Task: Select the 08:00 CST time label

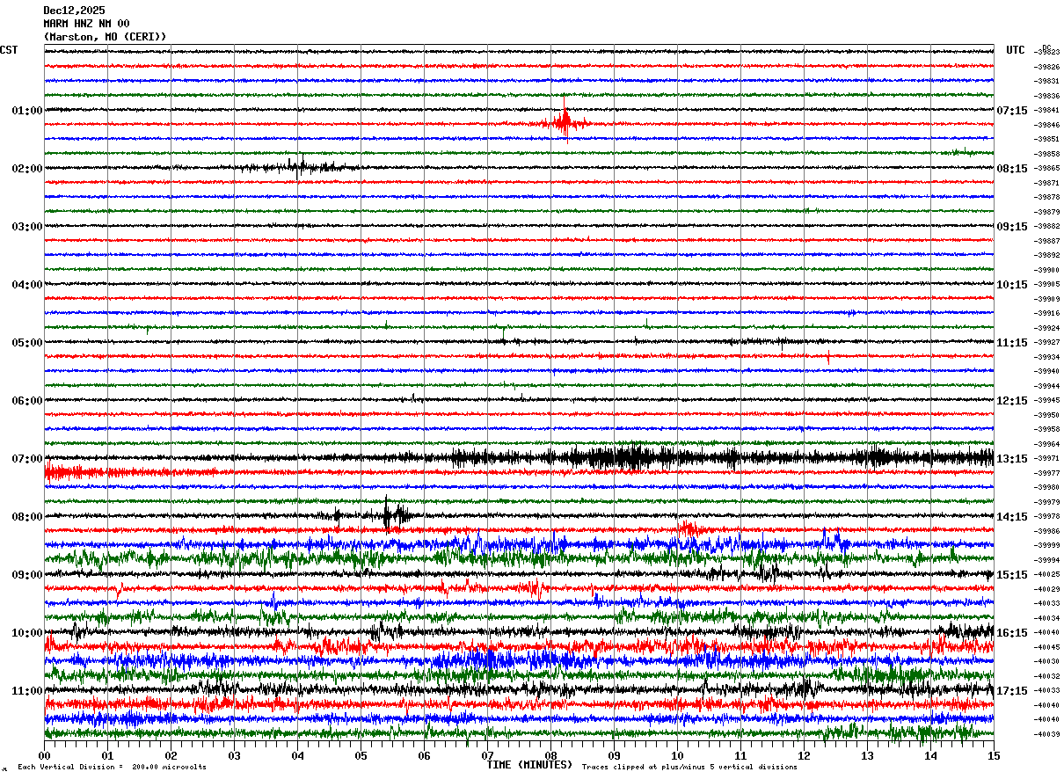Action: coord(26,517)
